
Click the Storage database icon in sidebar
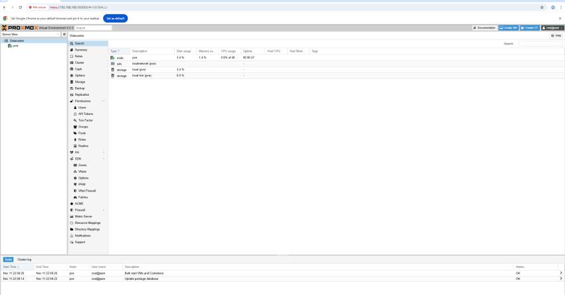tap(72, 82)
